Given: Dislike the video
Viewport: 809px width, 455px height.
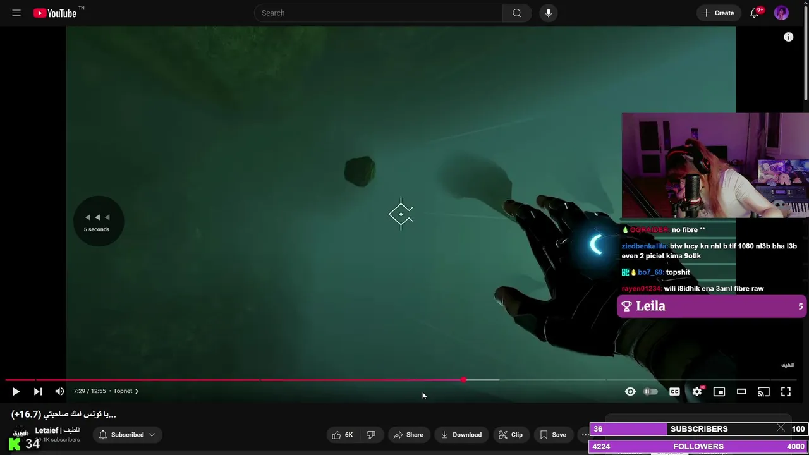Looking at the screenshot, I should coord(371,435).
